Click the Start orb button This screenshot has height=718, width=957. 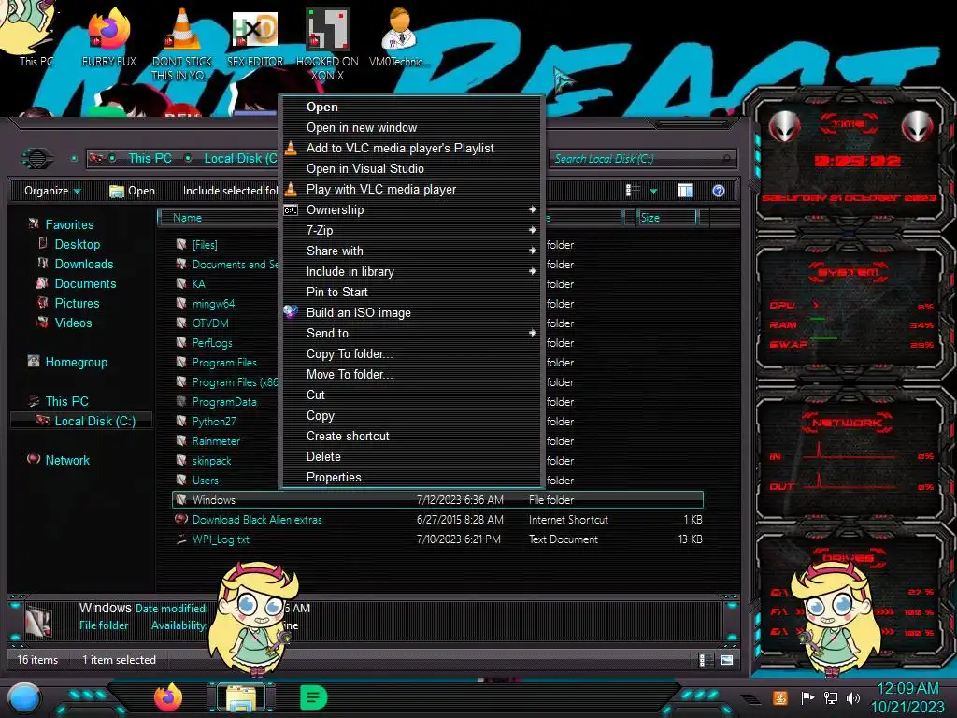pyautogui.click(x=23, y=698)
